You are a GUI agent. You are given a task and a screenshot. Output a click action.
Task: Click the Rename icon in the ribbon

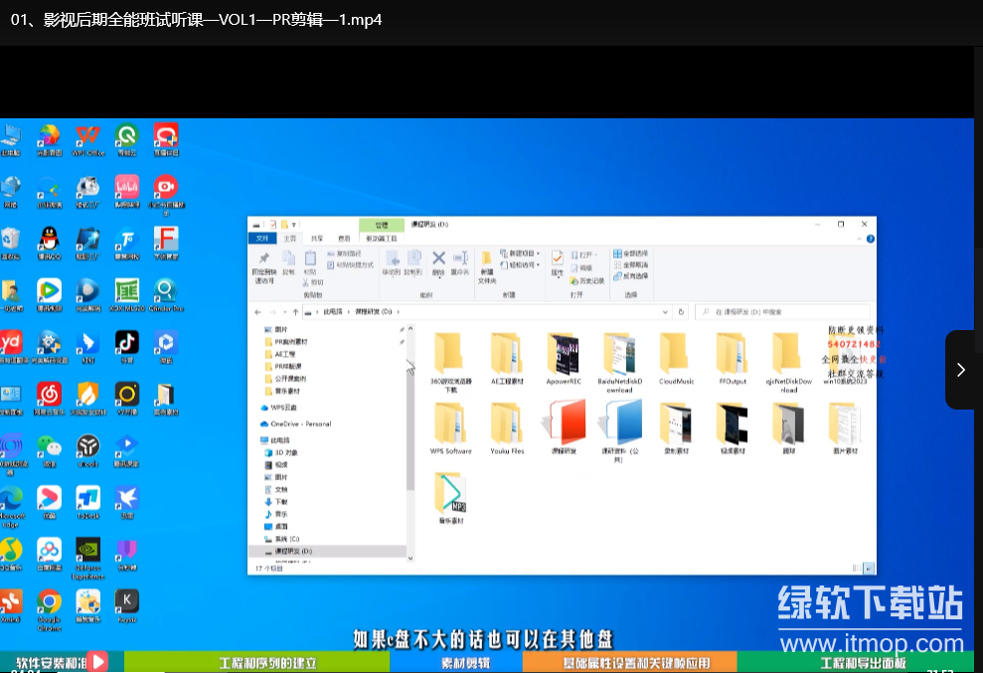coord(460,263)
